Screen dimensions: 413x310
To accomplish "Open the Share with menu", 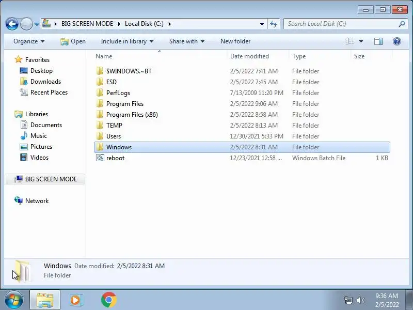I will click(187, 41).
